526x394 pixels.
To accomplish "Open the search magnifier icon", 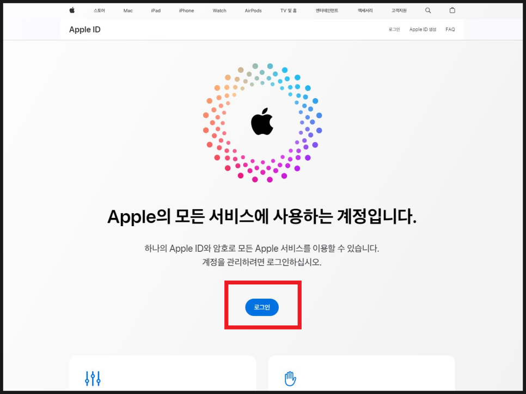I will [427, 10].
